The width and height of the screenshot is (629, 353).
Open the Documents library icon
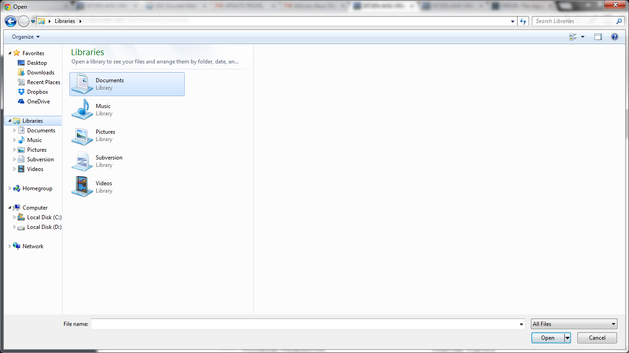[x=82, y=84]
